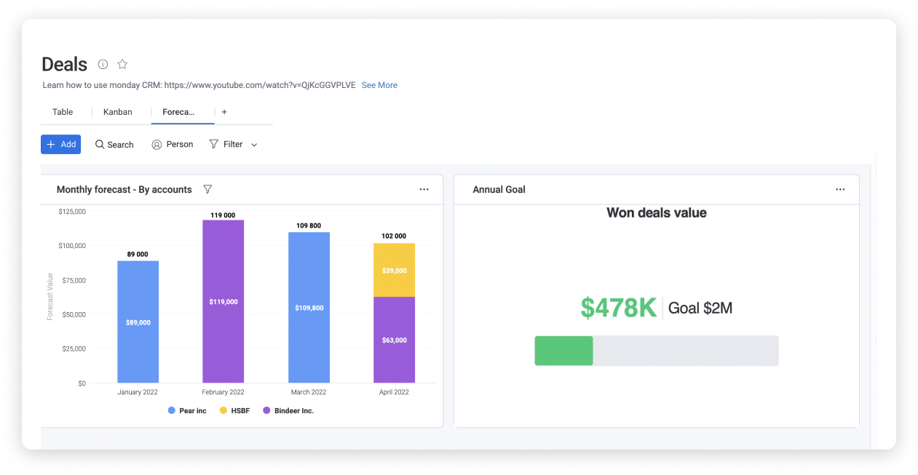Image resolution: width=918 pixels, height=475 pixels.
Task: Switch to the Kanban tab
Action: pyautogui.click(x=117, y=112)
